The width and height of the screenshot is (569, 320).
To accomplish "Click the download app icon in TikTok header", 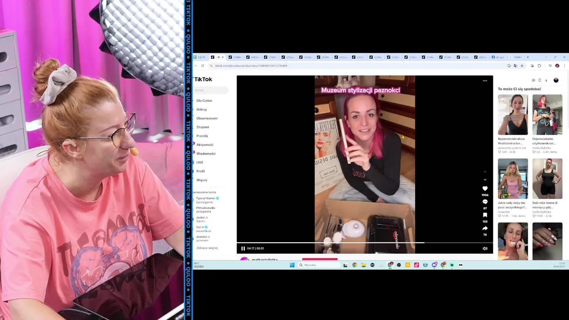I will [546, 80].
